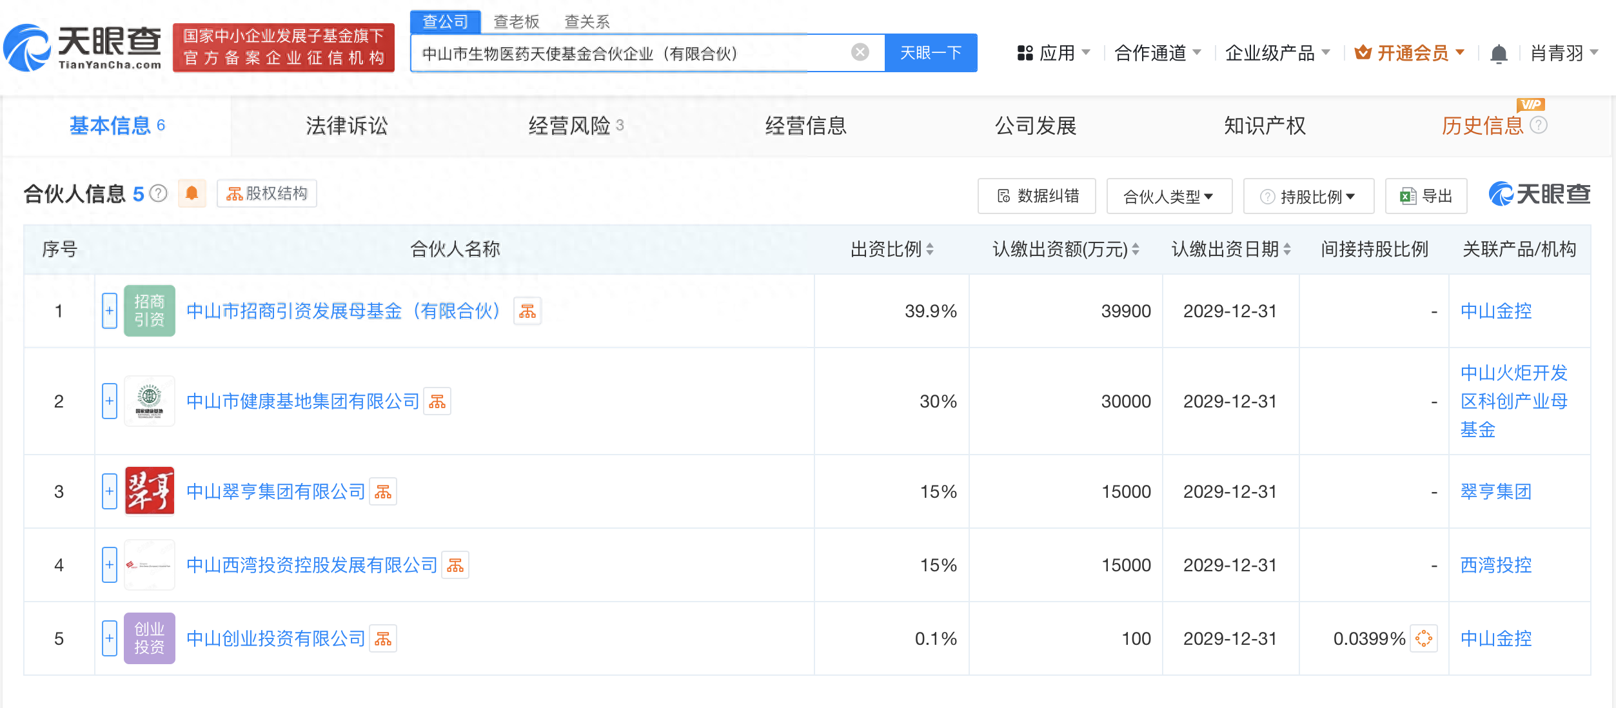The image size is (1616, 708).
Task: Open the 合伙人类型 filter dropdown
Action: click(1168, 196)
